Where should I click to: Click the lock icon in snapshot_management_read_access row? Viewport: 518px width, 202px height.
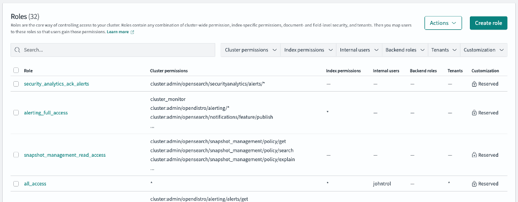tap(474, 155)
